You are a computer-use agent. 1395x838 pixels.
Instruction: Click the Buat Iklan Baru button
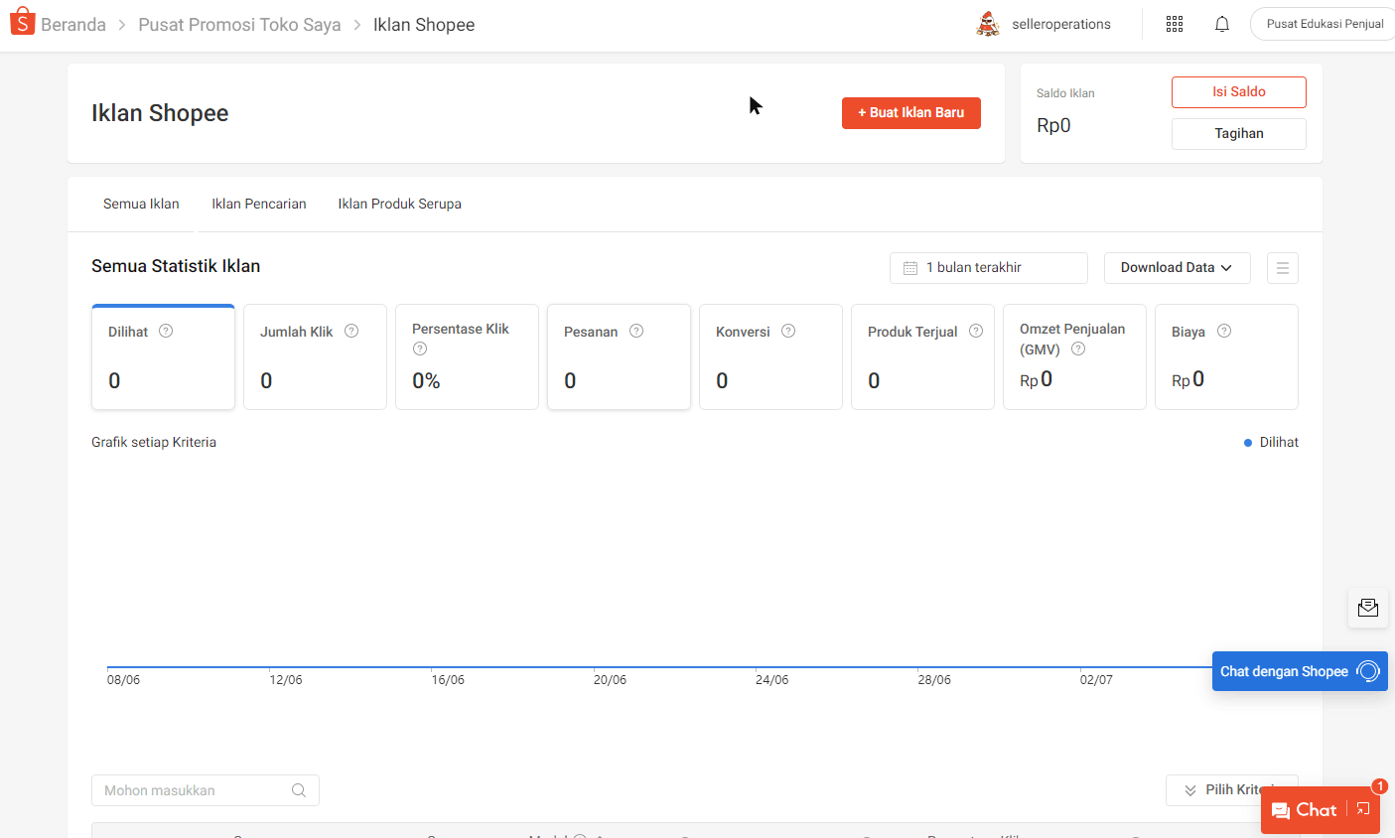[910, 113]
